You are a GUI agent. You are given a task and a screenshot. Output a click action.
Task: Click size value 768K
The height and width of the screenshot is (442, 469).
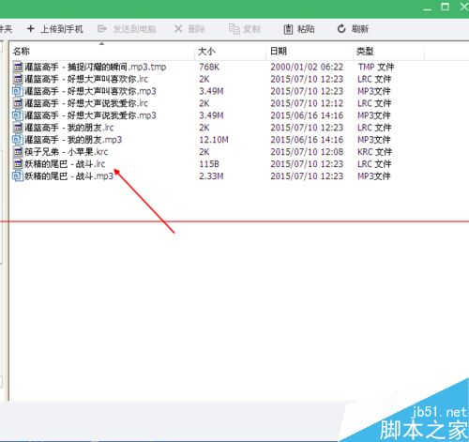209,67
